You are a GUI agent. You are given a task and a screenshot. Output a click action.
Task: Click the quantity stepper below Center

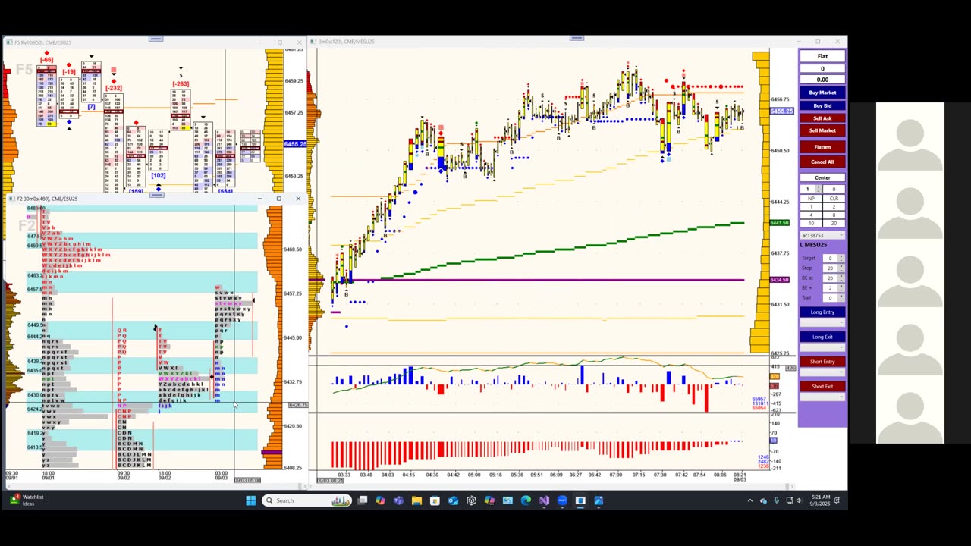tap(819, 189)
